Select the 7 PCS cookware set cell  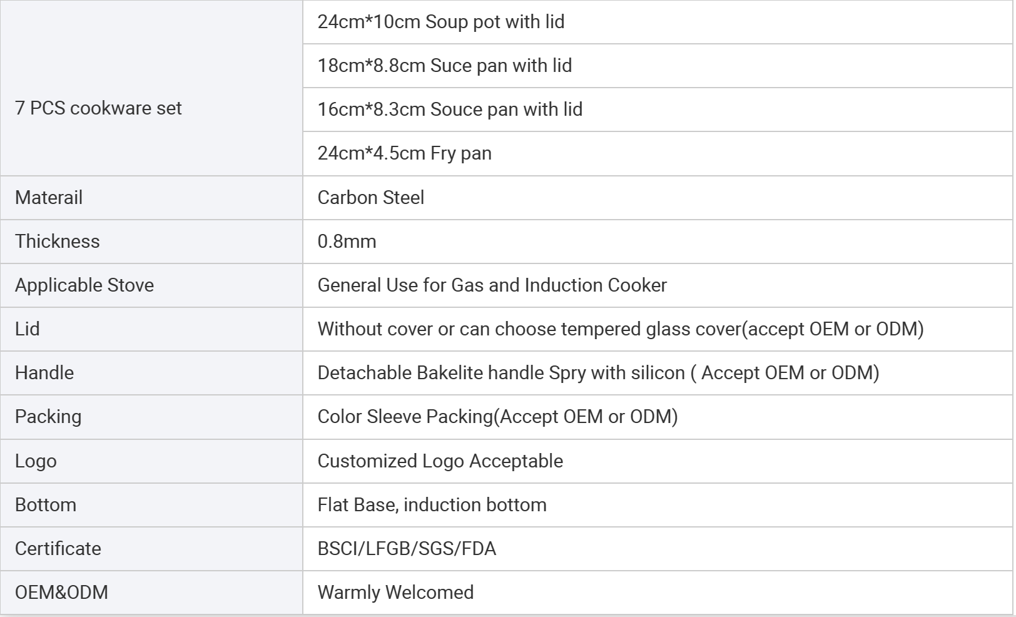pos(151,88)
